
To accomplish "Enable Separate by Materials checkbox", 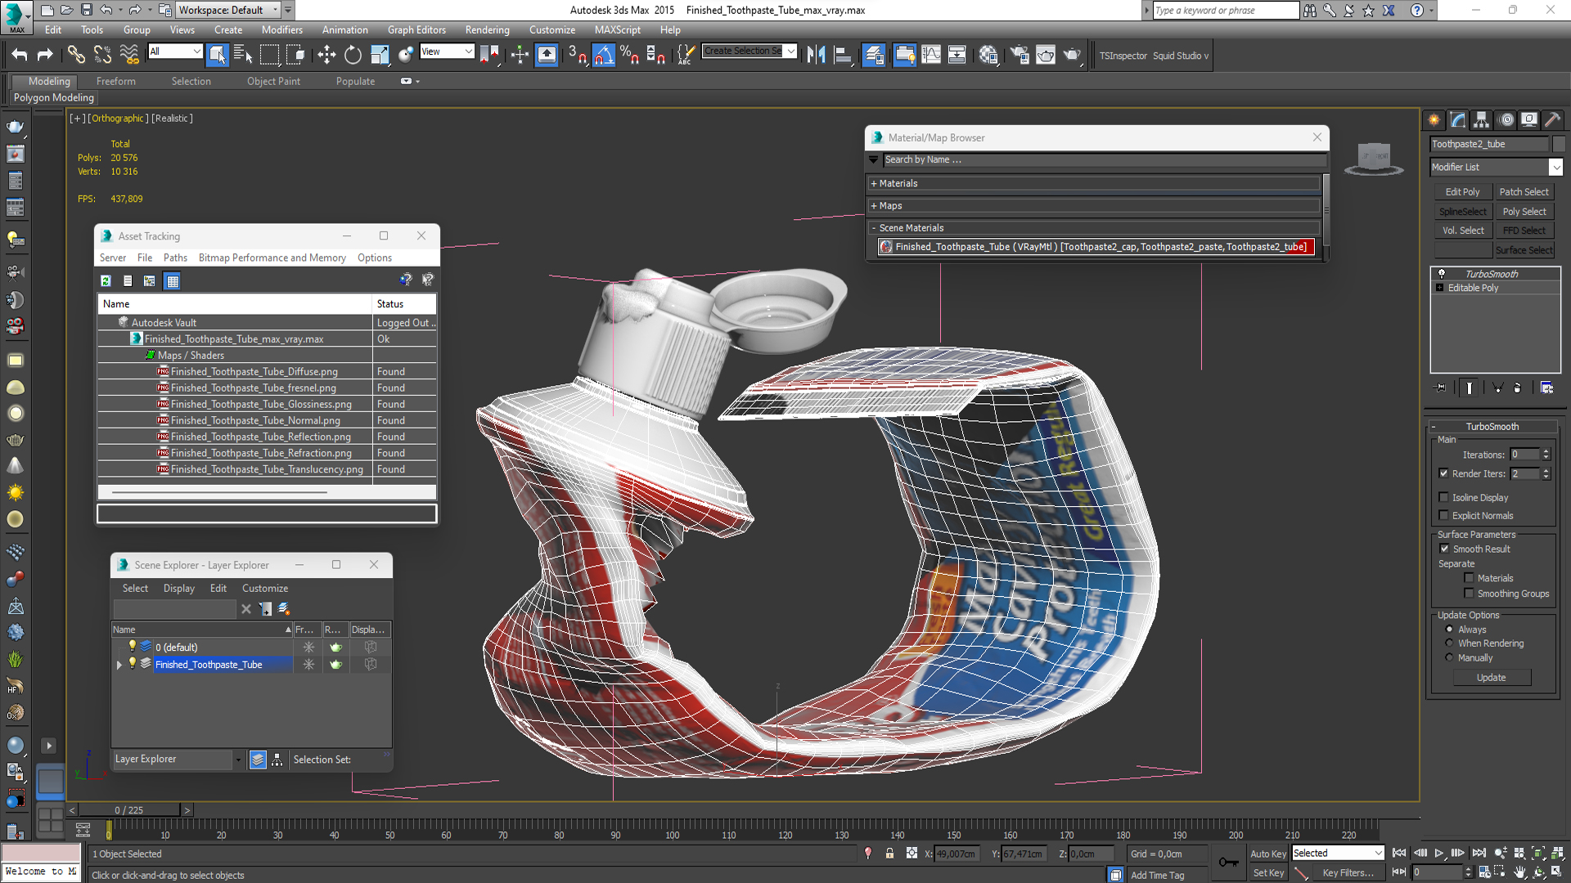I will tap(1469, 578).
